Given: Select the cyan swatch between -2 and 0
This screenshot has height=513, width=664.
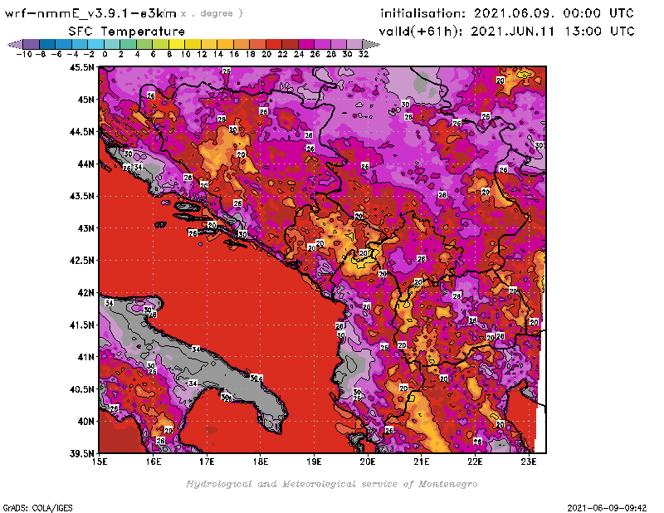Looking at the screenshot, I should point(95,44).
